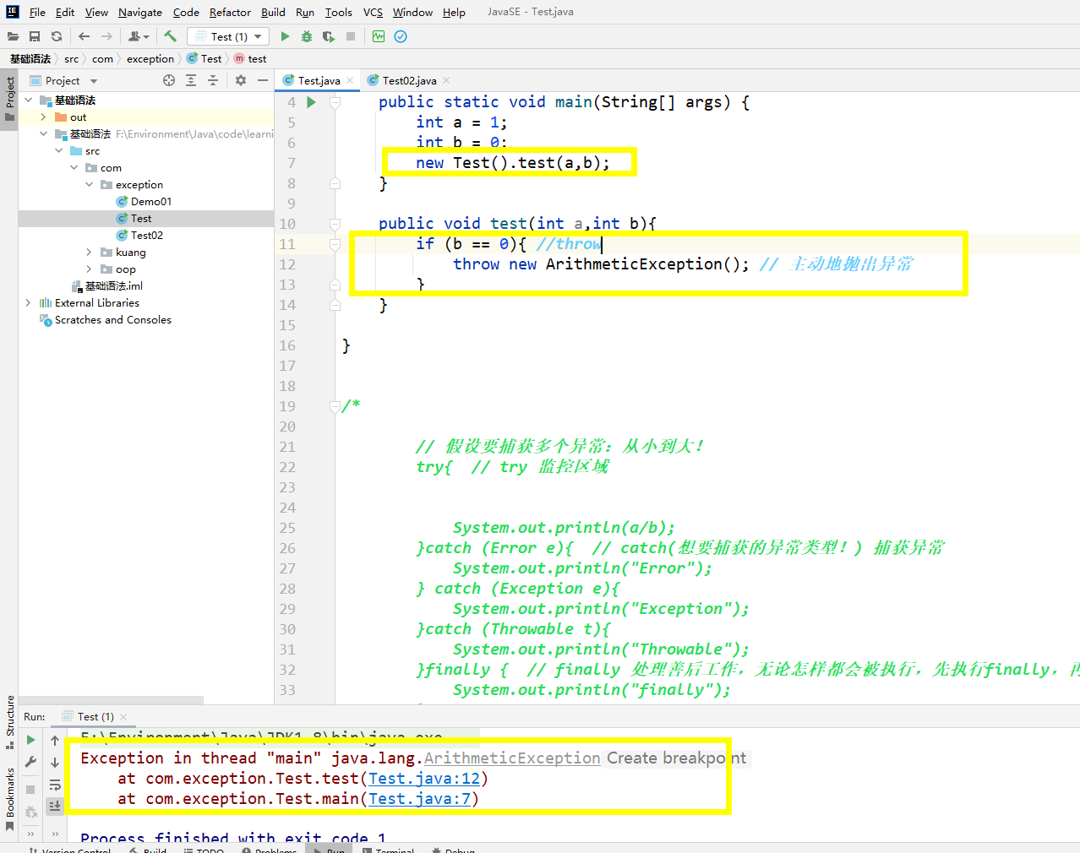
Task: Navigate Back with the left arrow icon
Action: click(84, 36)
